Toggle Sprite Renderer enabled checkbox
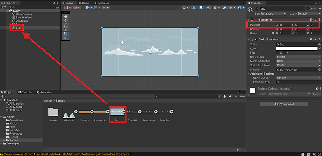Viewport: 322px width, 156px height. (x=256, y=39)
